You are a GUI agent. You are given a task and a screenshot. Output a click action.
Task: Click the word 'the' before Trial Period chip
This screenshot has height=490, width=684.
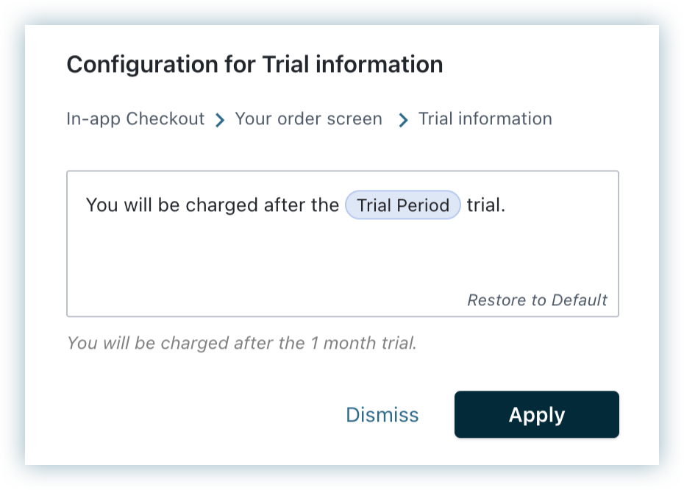[325, 205]
